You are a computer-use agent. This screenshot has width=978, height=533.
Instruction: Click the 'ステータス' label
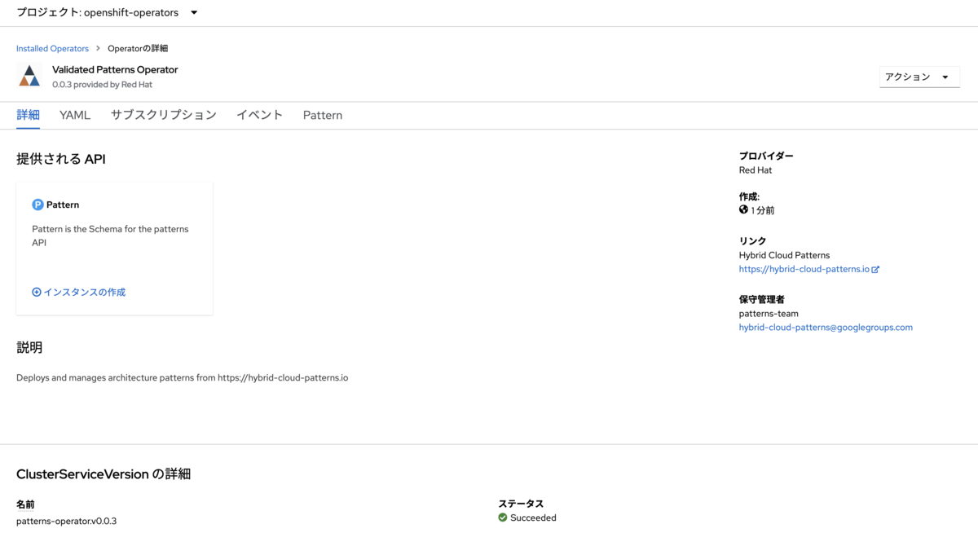[521, 504]
